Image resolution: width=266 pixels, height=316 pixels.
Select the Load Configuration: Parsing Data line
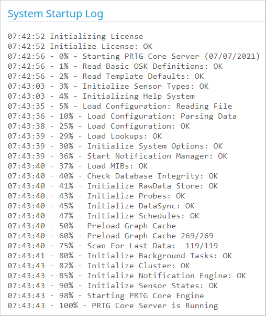click(x=122, y=117)
